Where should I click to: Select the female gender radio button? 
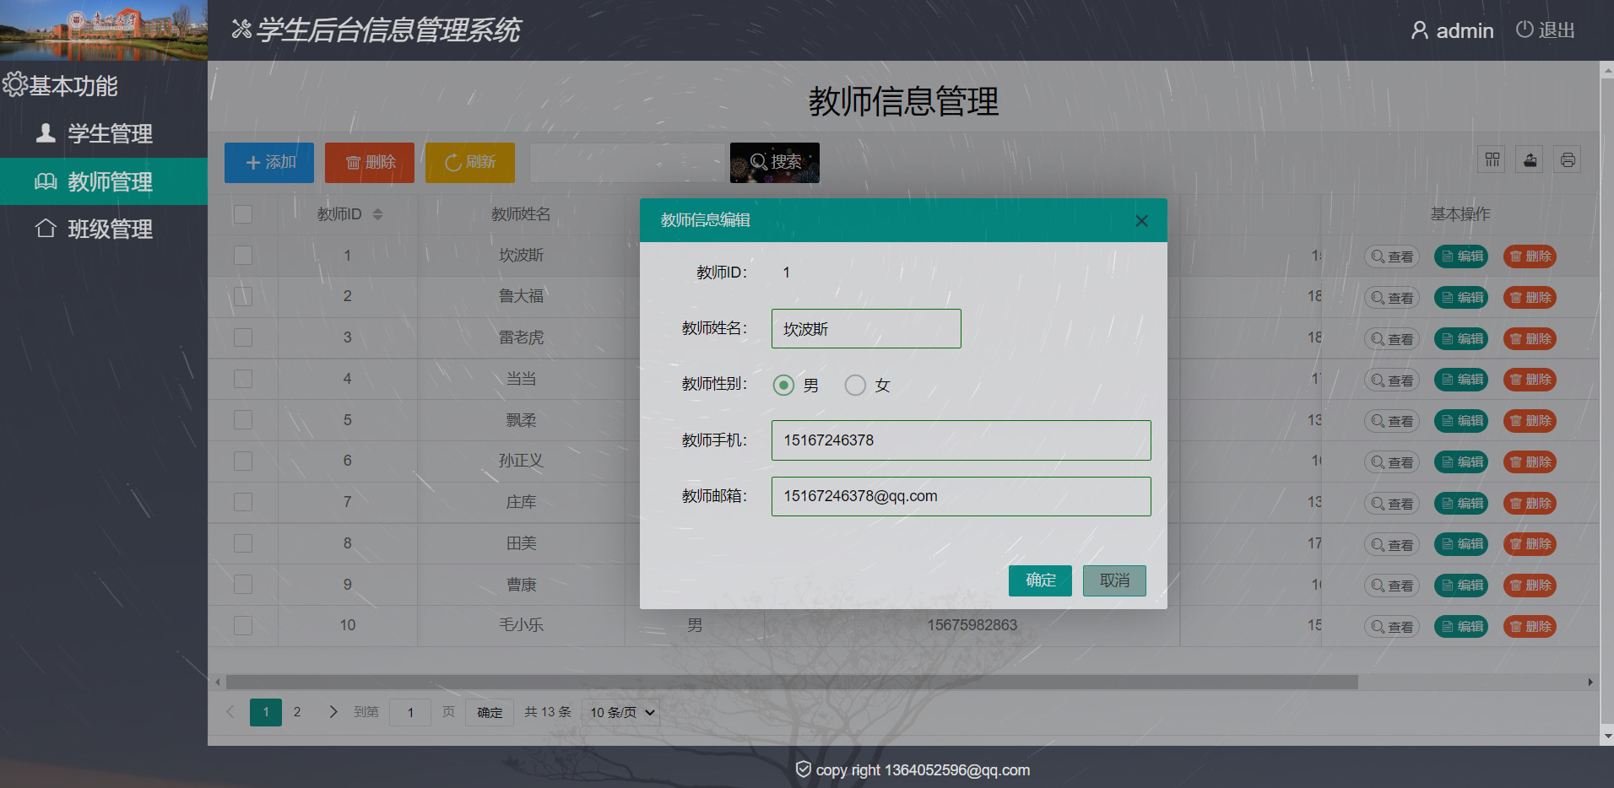coord(855,386)
